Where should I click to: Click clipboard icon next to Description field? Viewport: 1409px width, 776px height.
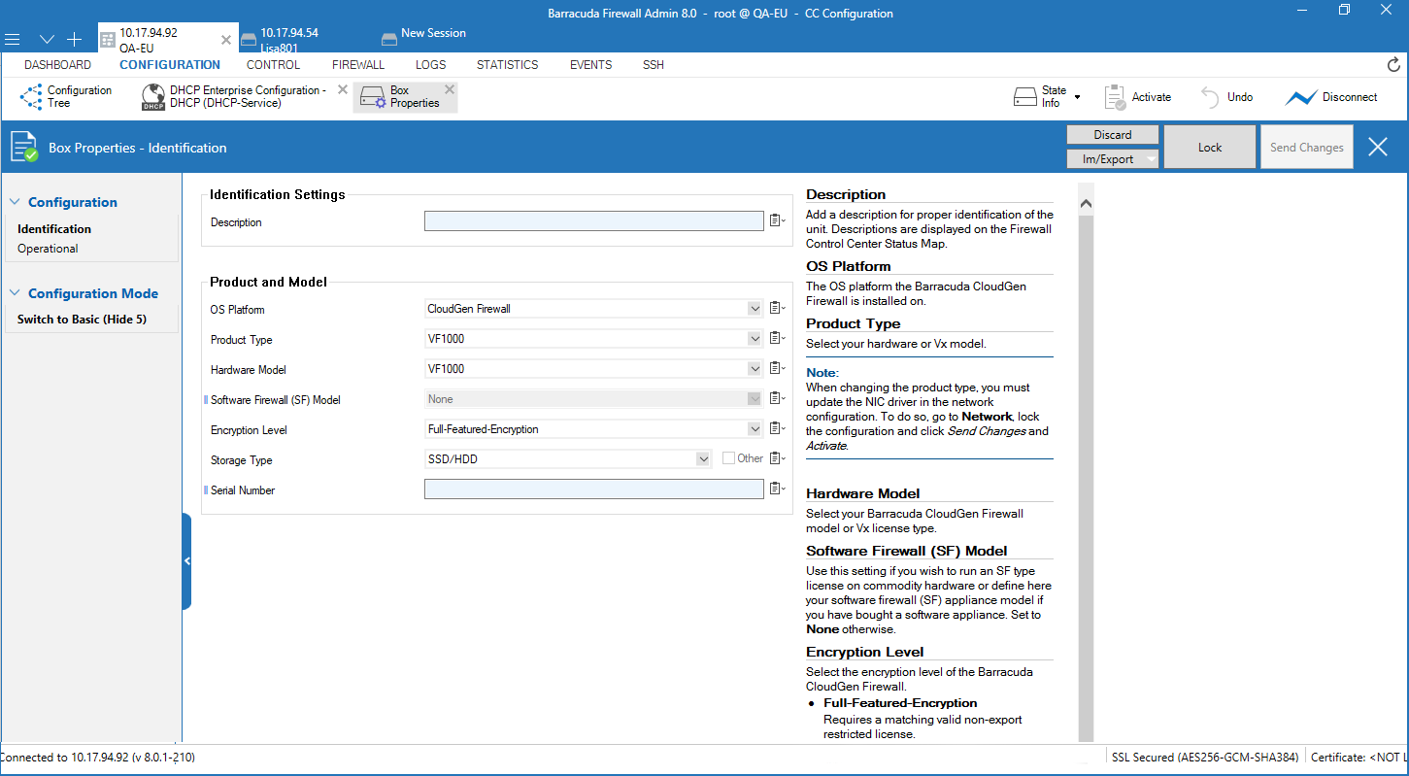[776, 221]
